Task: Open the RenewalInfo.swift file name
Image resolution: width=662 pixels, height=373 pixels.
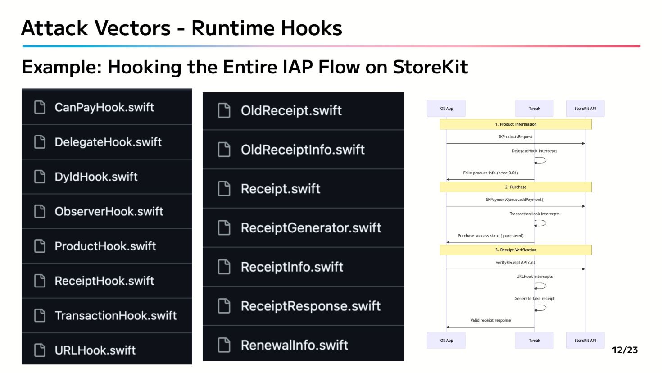Action: click(x=295, y=345)
